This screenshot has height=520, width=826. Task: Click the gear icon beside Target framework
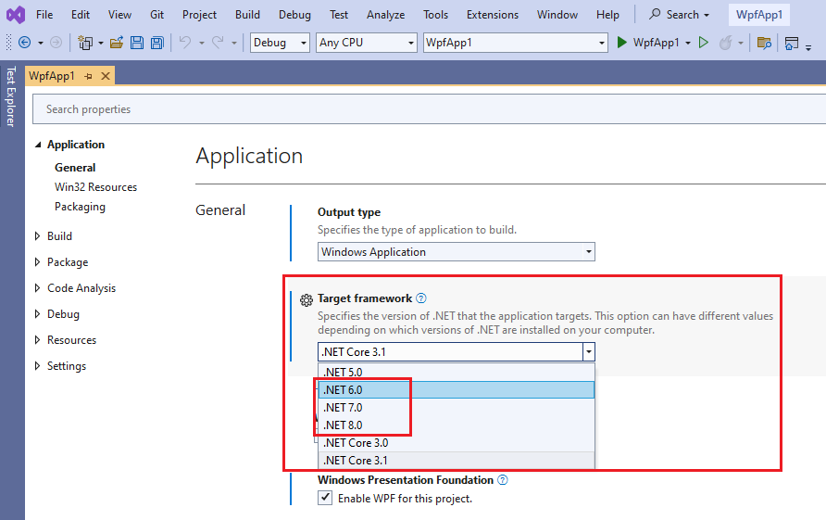coord(307,300)
